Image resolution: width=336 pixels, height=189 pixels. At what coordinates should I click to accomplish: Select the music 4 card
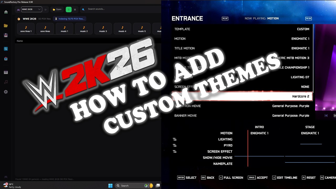[122, 29]
